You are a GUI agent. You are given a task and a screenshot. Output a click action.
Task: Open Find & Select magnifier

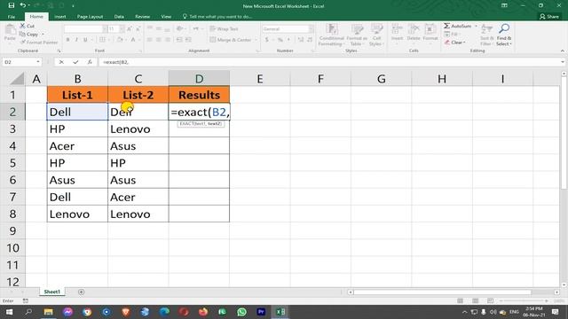tap(504, 35)
